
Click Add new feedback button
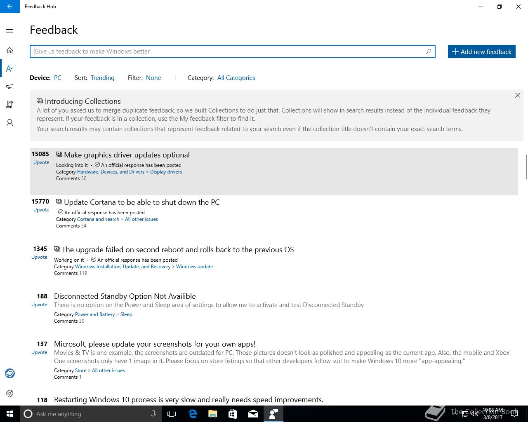(x=482, y=52)
